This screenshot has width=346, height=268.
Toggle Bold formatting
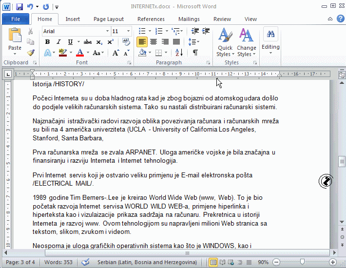(x=47, y=42)
